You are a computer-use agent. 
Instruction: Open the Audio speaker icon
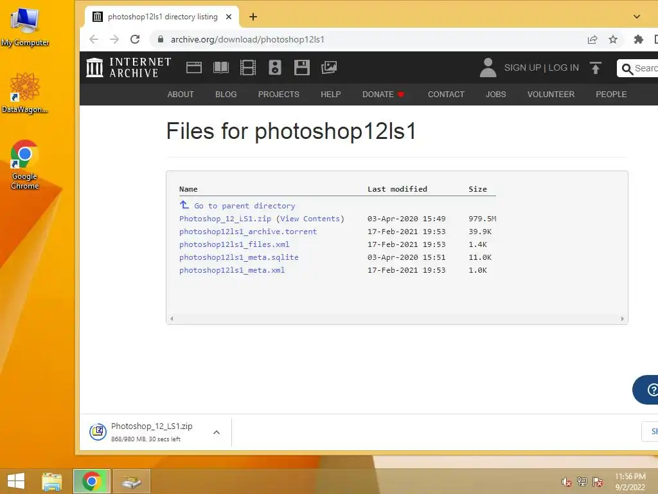click(x=275, y=67)
